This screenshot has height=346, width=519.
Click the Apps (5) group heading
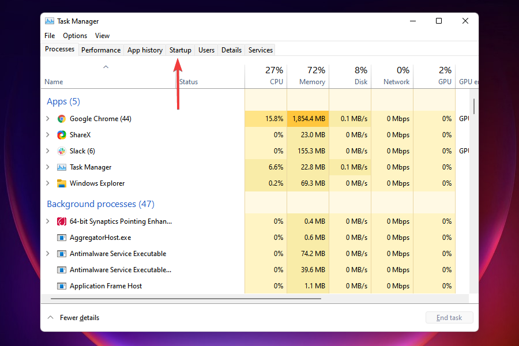click(x=63, y=101)
